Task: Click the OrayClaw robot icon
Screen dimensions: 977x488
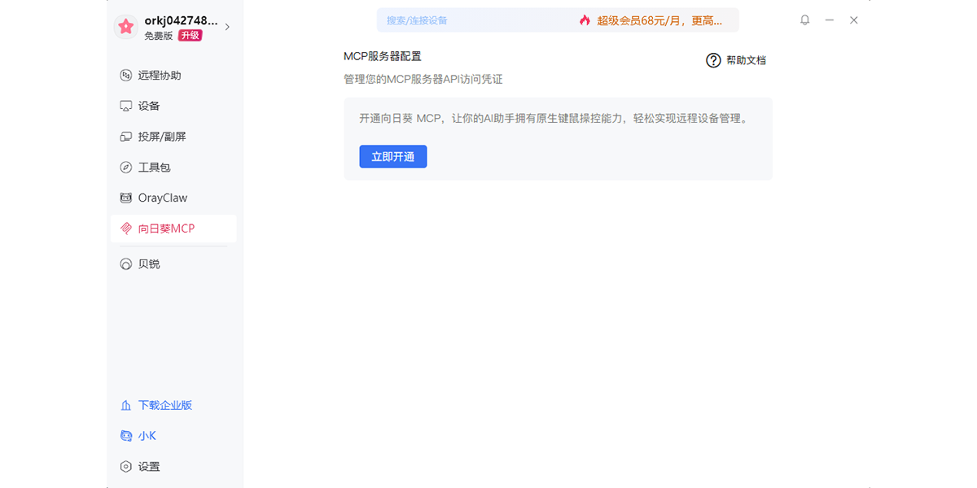Action: (x=125, y=198)
